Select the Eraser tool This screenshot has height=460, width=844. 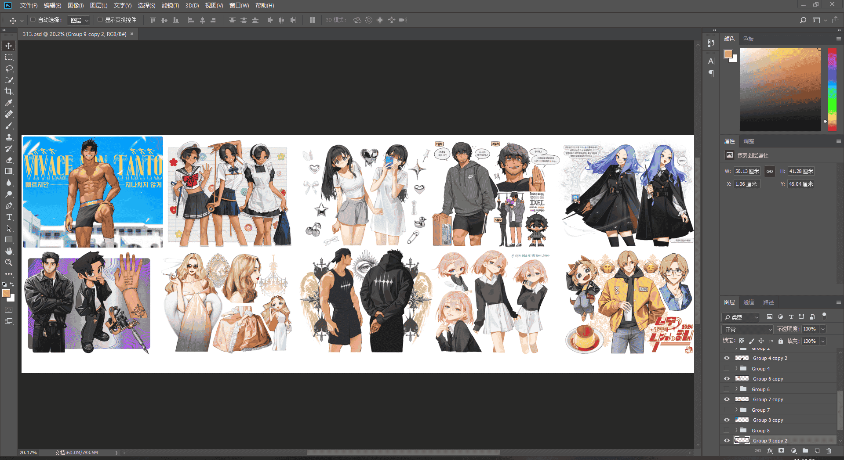pos(9,160)
